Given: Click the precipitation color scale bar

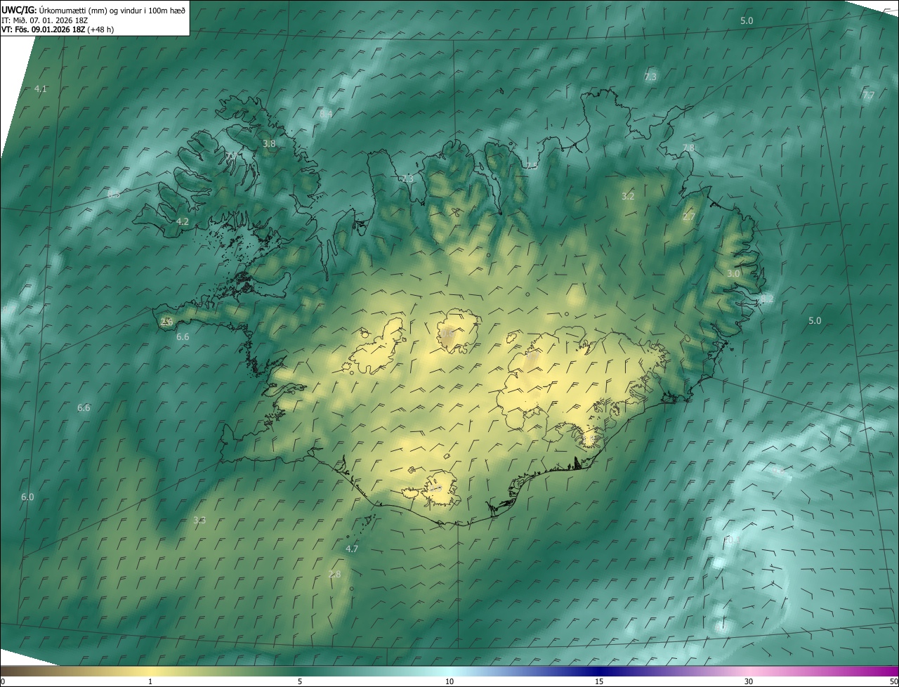Looking at the screenshot, I should pyautogui.click(x=449, y=671).
